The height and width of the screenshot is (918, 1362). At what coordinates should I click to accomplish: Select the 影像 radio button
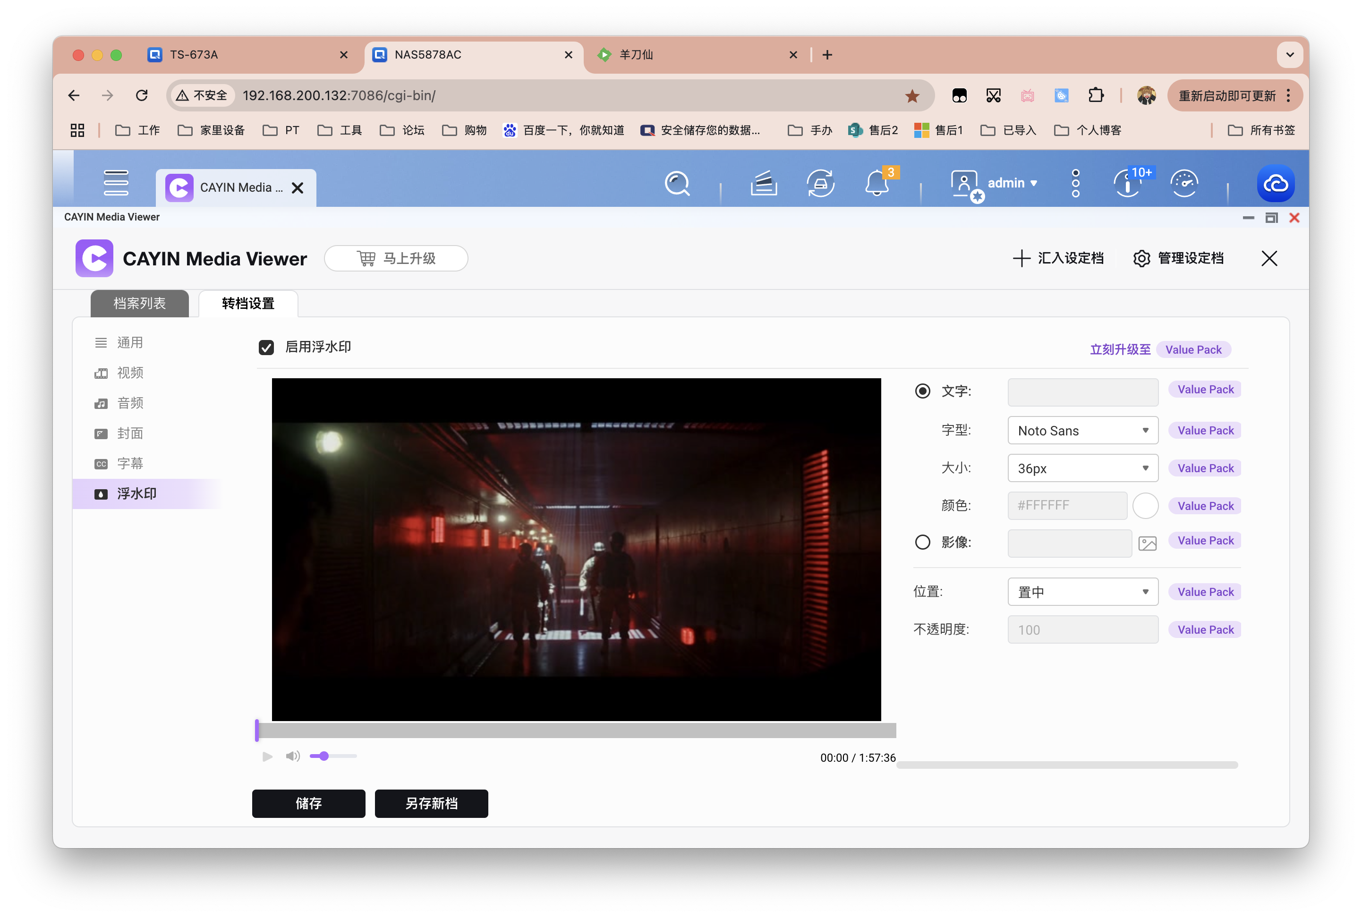(x=922, y=542)
